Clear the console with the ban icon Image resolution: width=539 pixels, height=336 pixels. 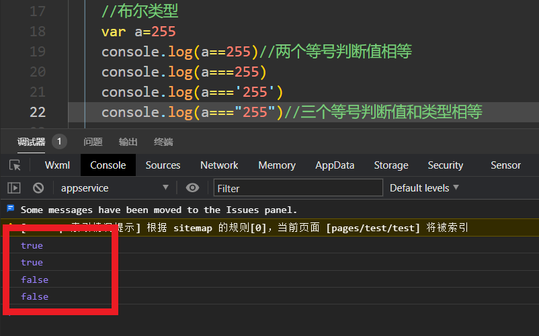pos(38,188)
